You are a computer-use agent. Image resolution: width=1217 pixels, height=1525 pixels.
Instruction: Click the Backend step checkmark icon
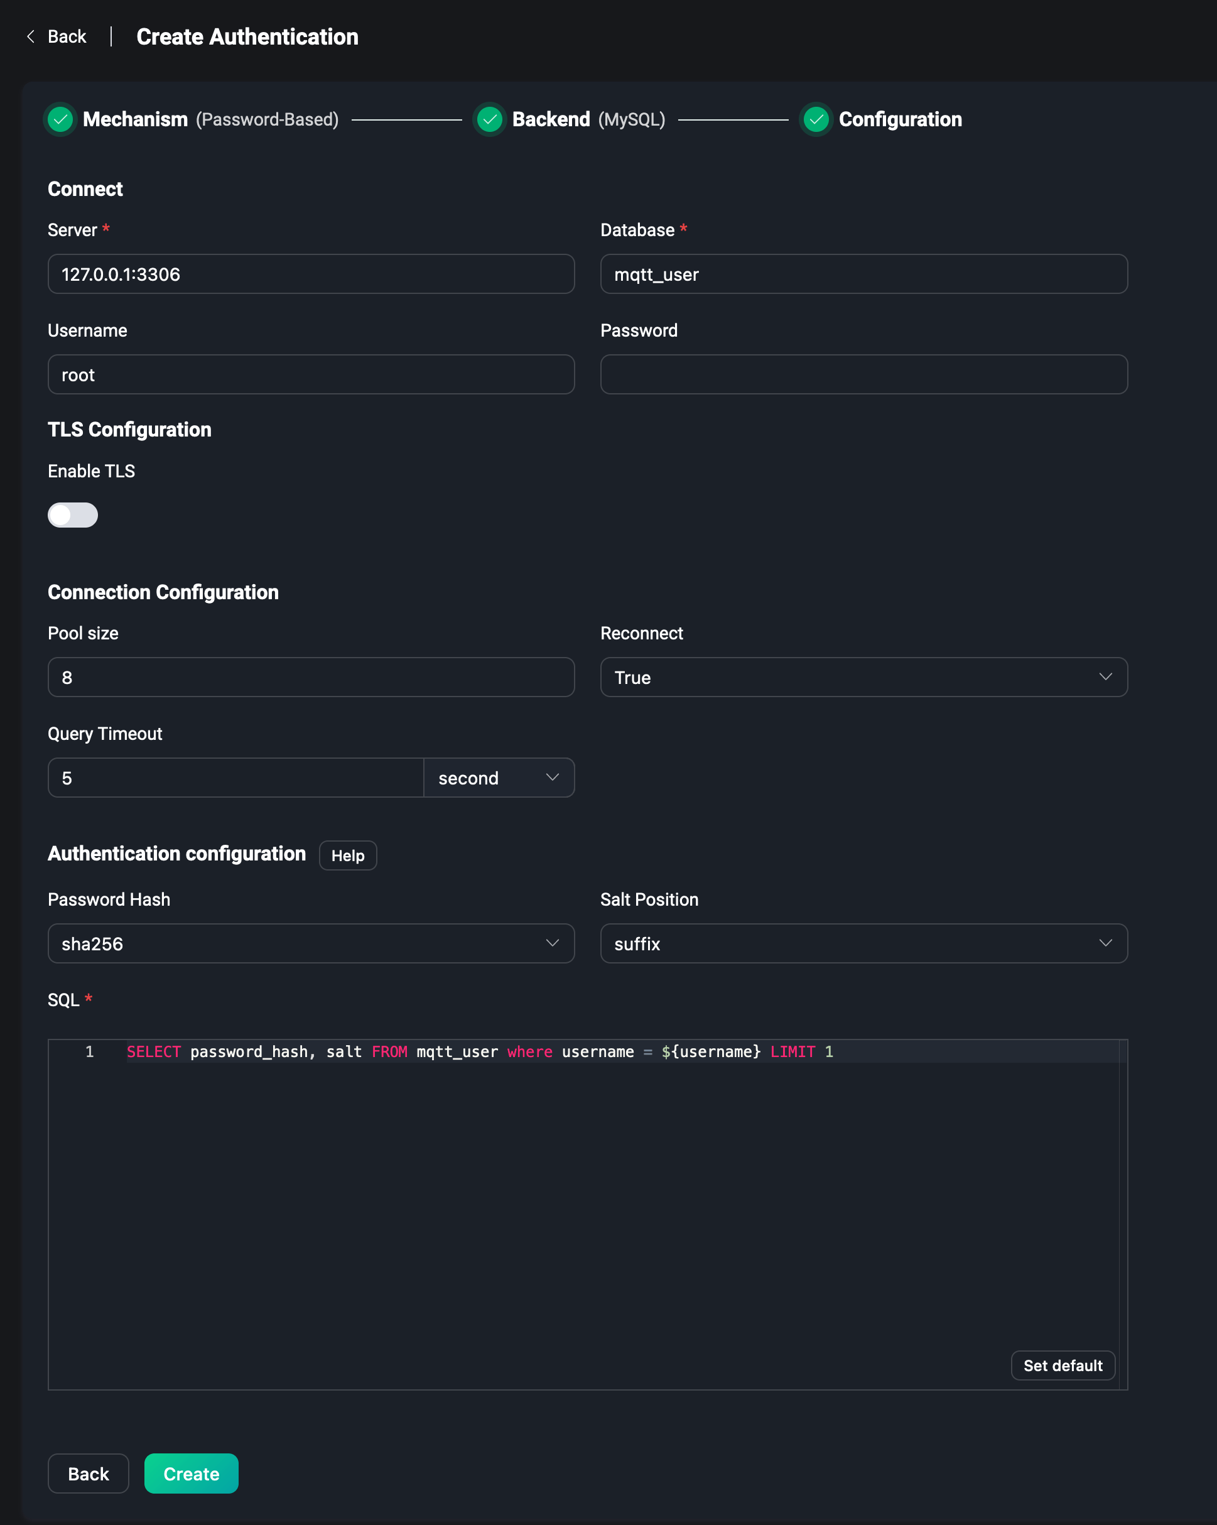point(489,119)
